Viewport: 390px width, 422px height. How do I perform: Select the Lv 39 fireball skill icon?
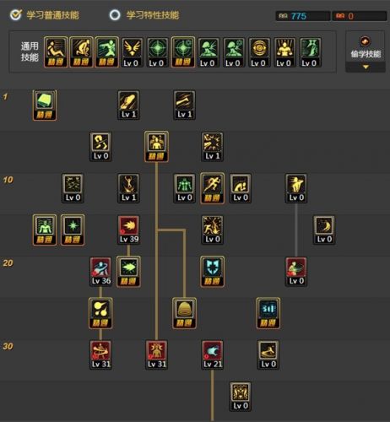(x=128, y=230)
